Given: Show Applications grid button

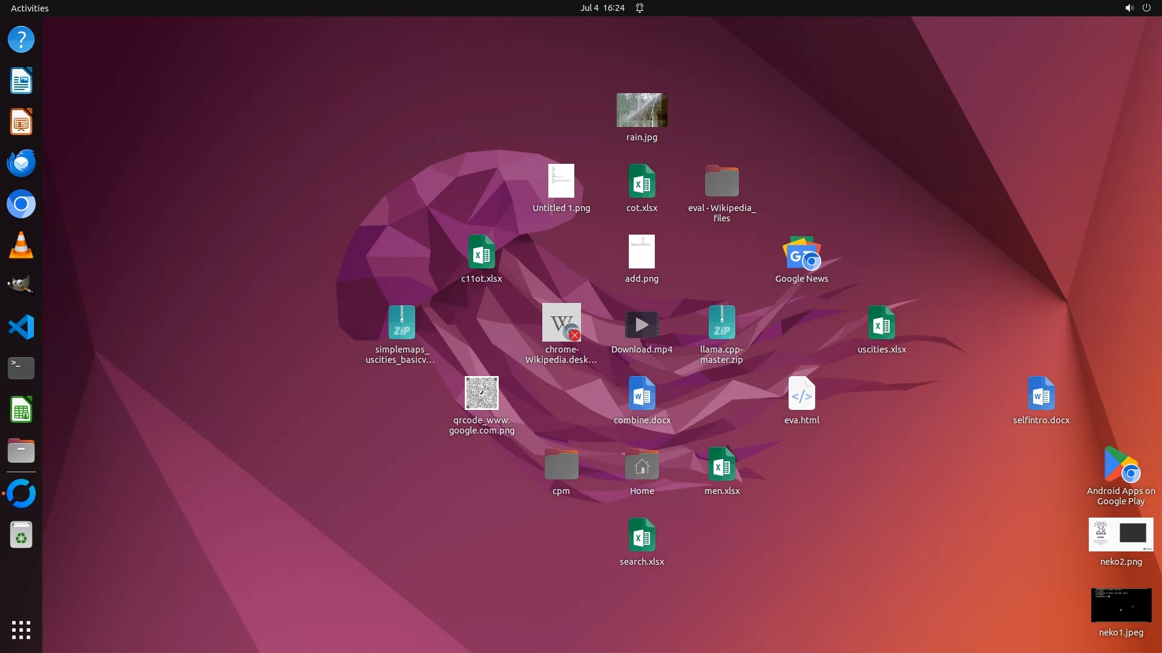Looking at the screenshot, I should coord(21,630).
